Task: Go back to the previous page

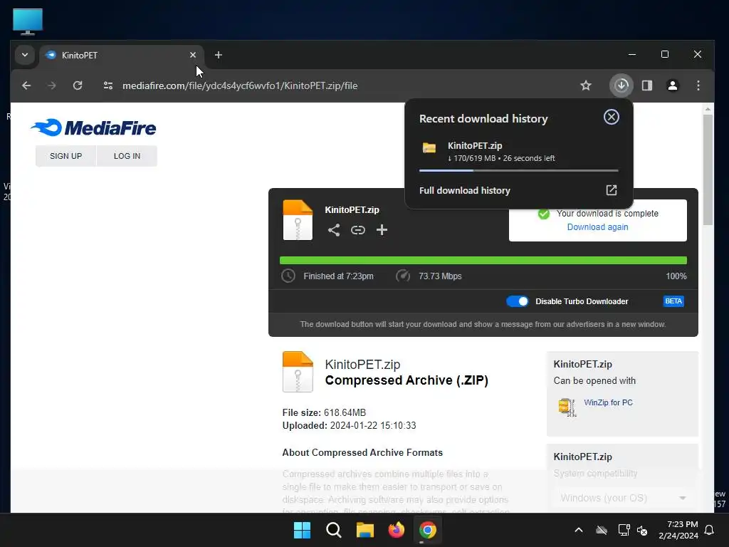Action: click(26, 85)
